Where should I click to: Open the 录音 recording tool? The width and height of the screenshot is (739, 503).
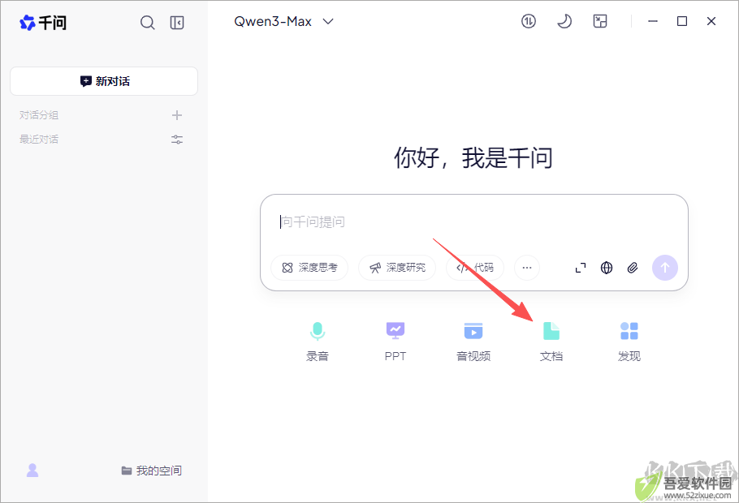[x=318, y=342]
